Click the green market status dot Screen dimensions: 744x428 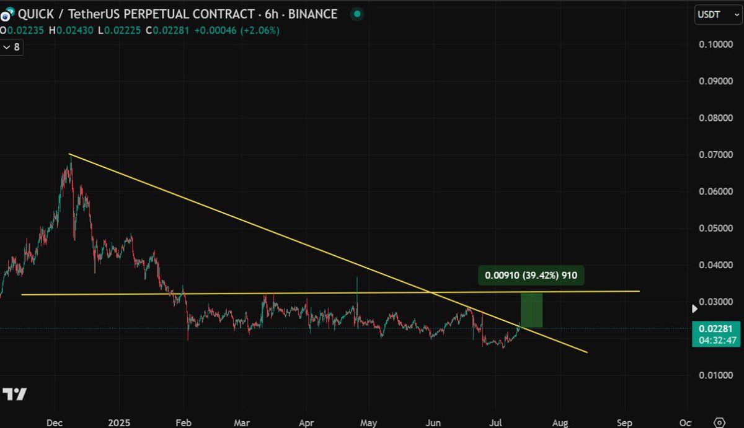tap(356, 14)
